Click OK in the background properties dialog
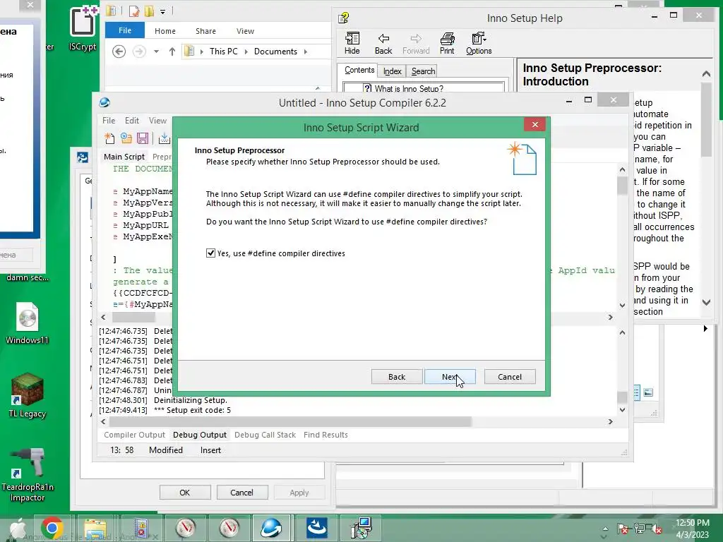723x542 pixels. pos(185,492)
